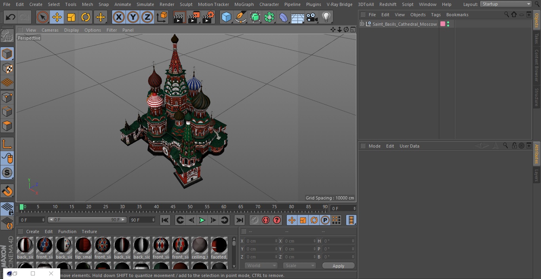Image resolution: width=541 pixels, height=279 pixels.
Task: Click the Bend deformer icon
Action: click(x=284, y=17)
